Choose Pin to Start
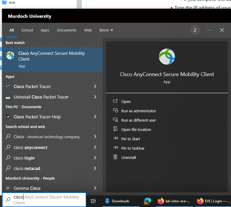Screen dimensions: 231x207 coord(130,139)
